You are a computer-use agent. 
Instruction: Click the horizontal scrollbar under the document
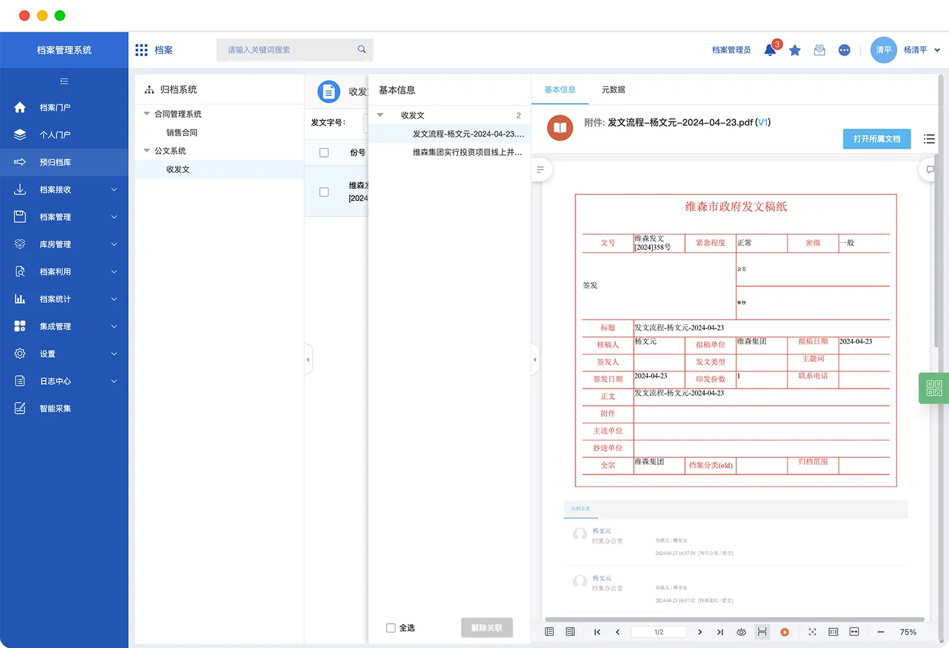click(734, 620)
